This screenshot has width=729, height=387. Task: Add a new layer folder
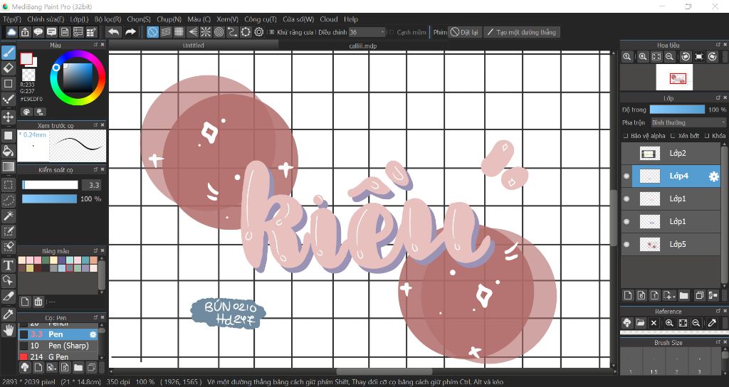(x=684, y=295)
